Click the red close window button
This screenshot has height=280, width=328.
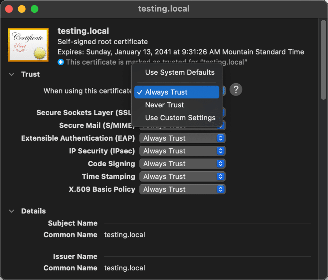pyautogui.click(x=9, y=9)
